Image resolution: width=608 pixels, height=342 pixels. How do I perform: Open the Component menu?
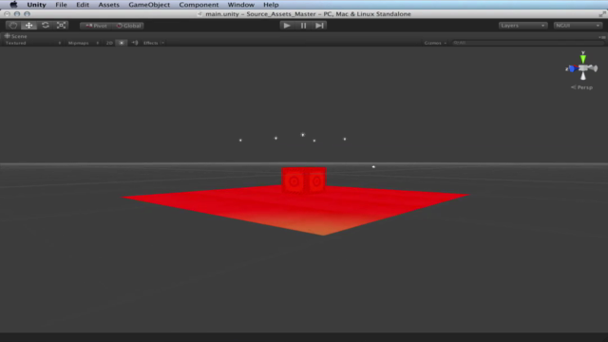point(199,5)
